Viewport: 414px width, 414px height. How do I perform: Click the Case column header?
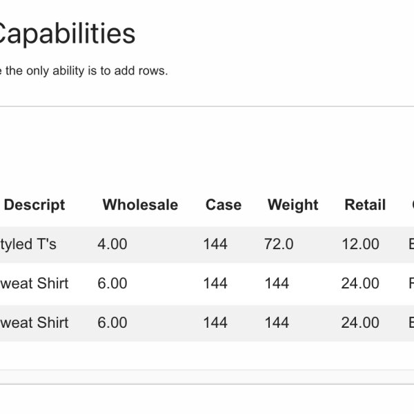pos(224,205)
